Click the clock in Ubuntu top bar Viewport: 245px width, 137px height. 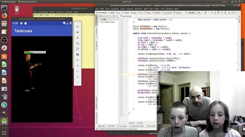127,2
